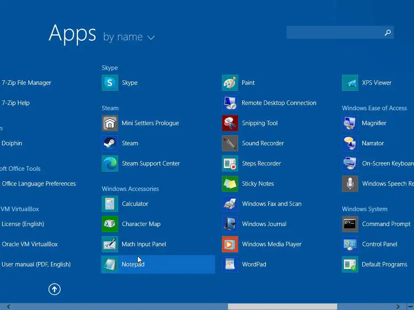The width and height of the screenshot is (414, 310).
Task: Open the Steps Recorder icon
Action: [230, 163]
